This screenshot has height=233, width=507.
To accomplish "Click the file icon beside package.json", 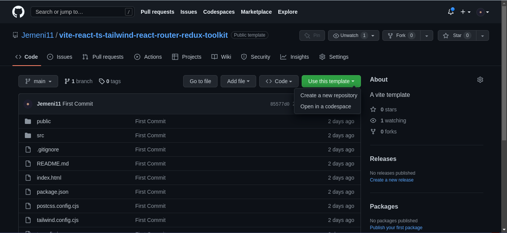I will [28, 192].
